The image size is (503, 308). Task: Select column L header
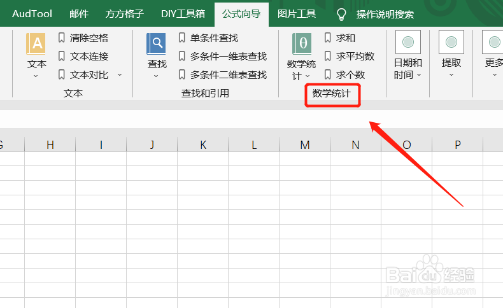tap(254, 144)
